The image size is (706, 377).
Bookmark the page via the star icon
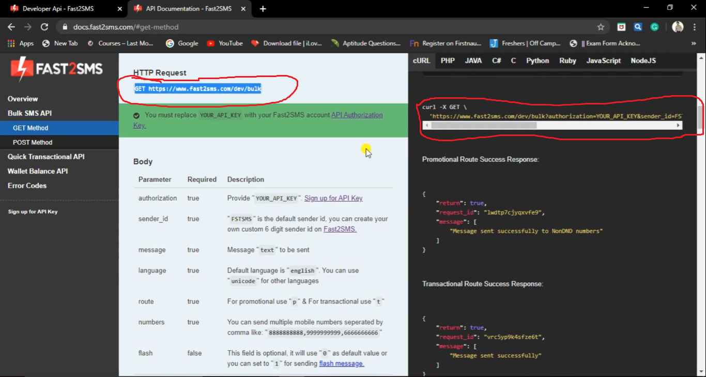coord(601,26)
